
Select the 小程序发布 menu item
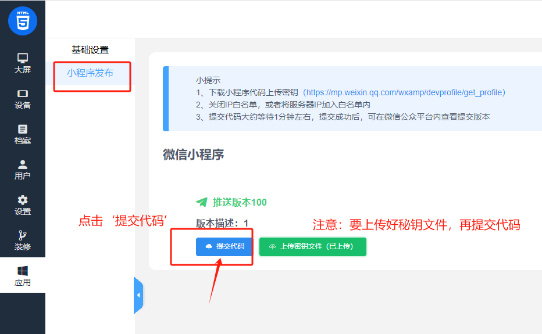tap(90, 73)
